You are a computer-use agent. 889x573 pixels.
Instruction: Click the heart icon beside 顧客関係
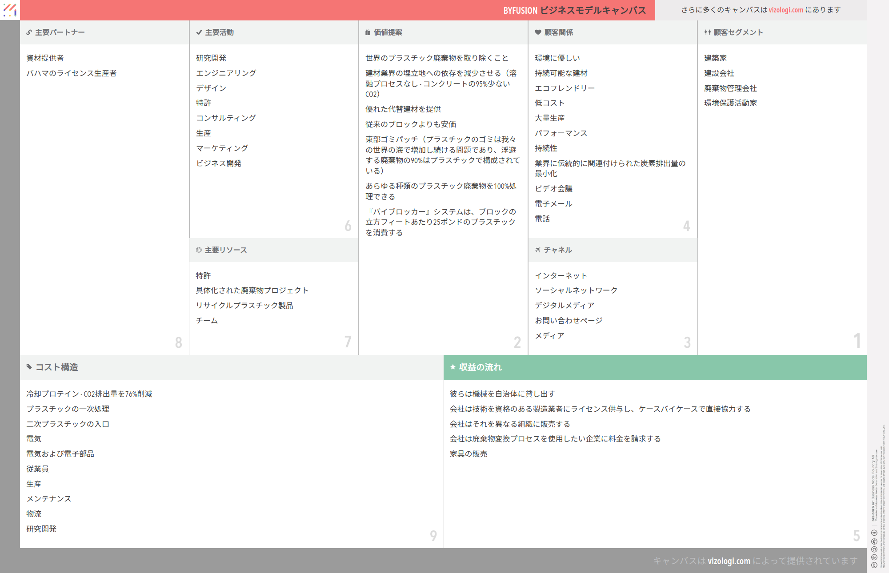coord(538,32)
